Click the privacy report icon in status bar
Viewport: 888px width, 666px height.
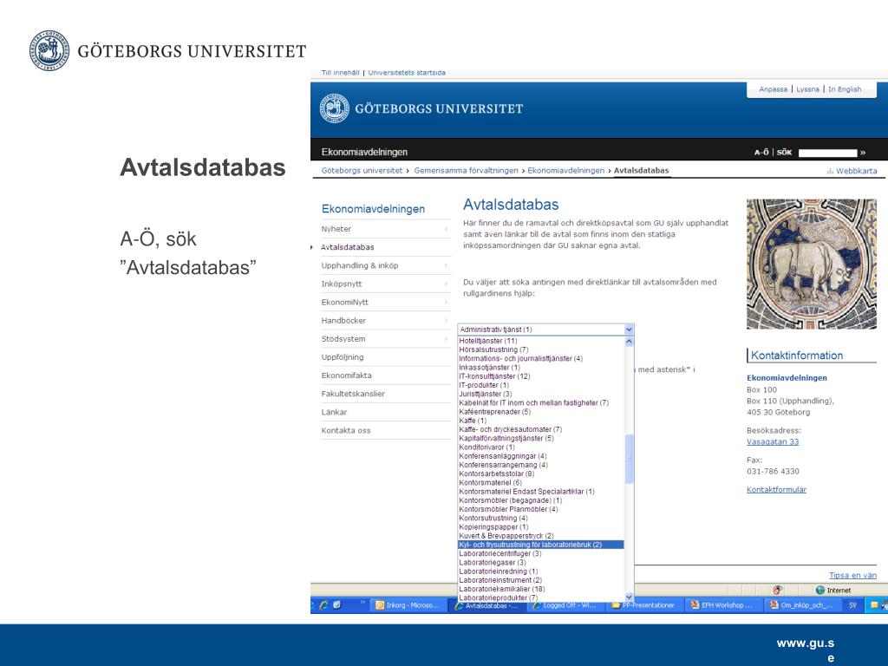(778, 590)
